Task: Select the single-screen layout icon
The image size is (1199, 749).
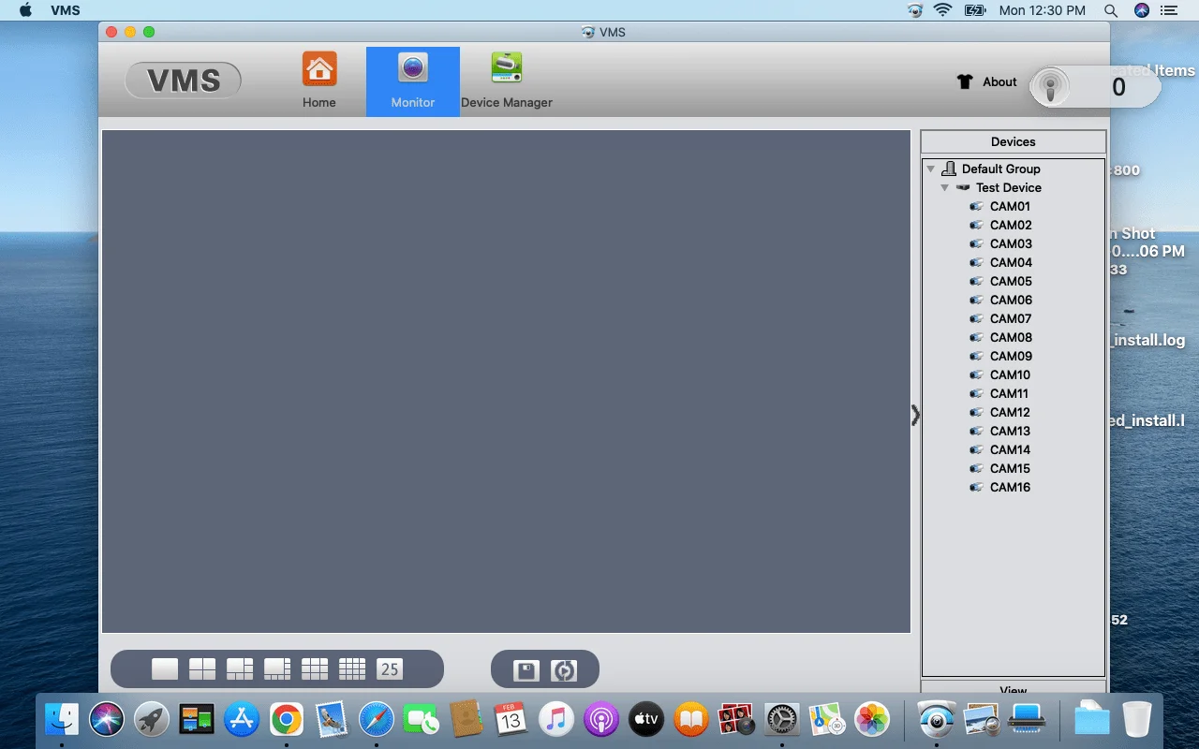Action: click(x=164, y=668)
